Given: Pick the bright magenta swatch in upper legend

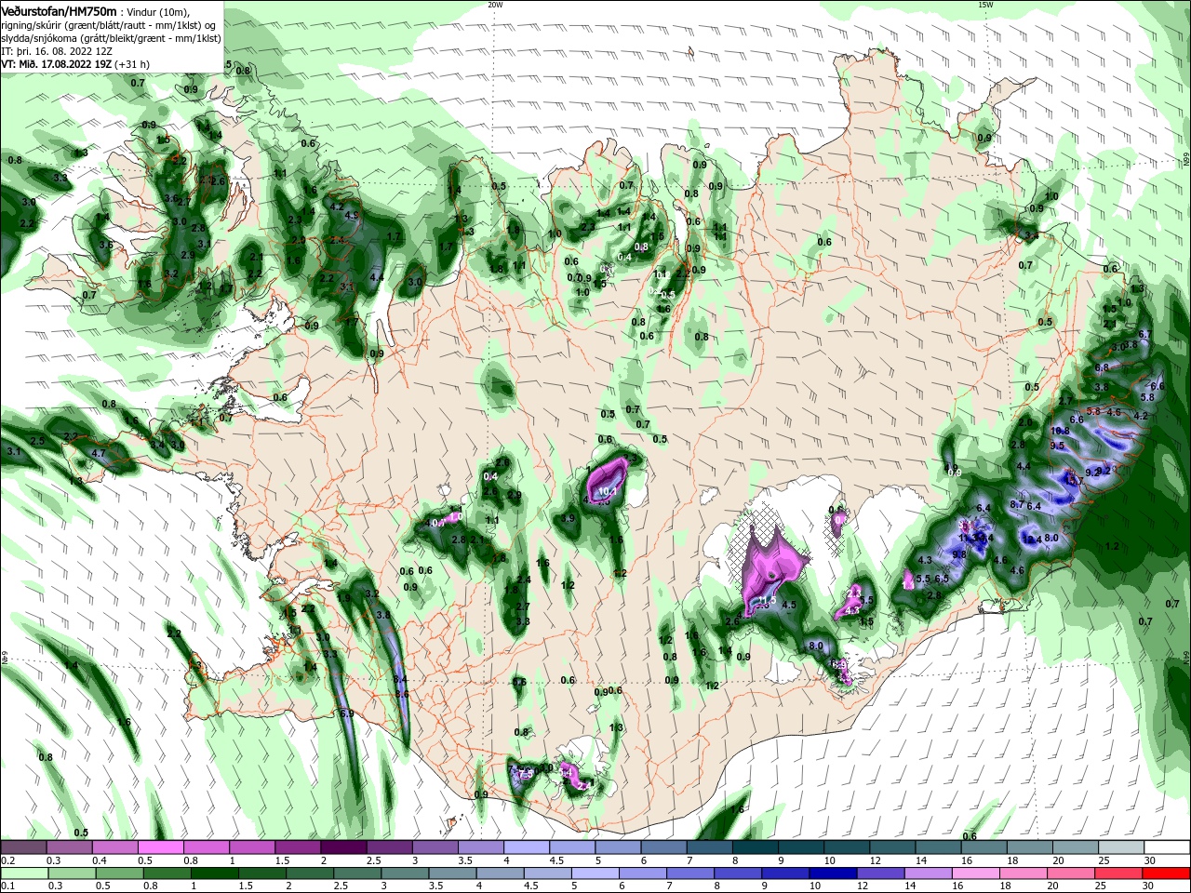Looking at the screenshot, I should (160, 847).
